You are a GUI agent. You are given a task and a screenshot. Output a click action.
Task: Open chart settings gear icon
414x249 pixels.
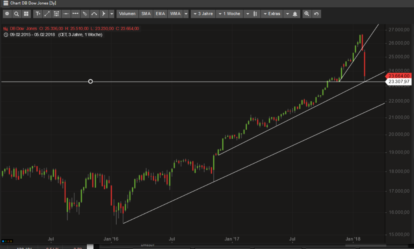point(7,14)
